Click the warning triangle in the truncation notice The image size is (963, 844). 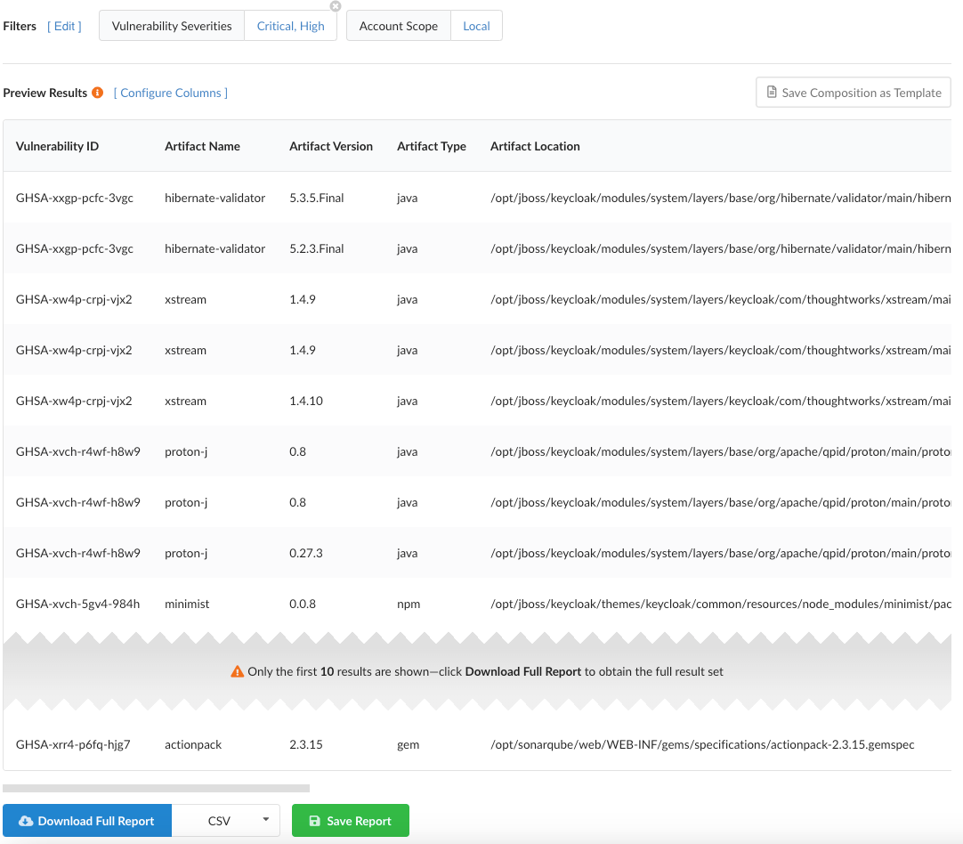(x=238, y=671)
